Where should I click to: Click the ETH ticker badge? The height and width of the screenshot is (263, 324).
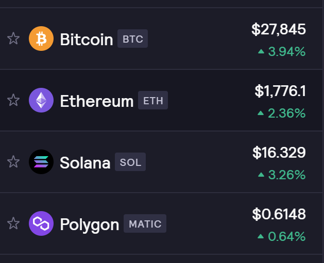pos(153,100)
